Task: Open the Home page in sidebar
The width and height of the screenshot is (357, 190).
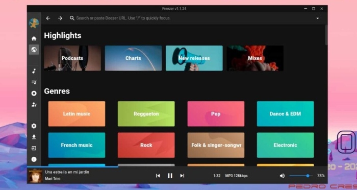Action: (x=34, y=38)
